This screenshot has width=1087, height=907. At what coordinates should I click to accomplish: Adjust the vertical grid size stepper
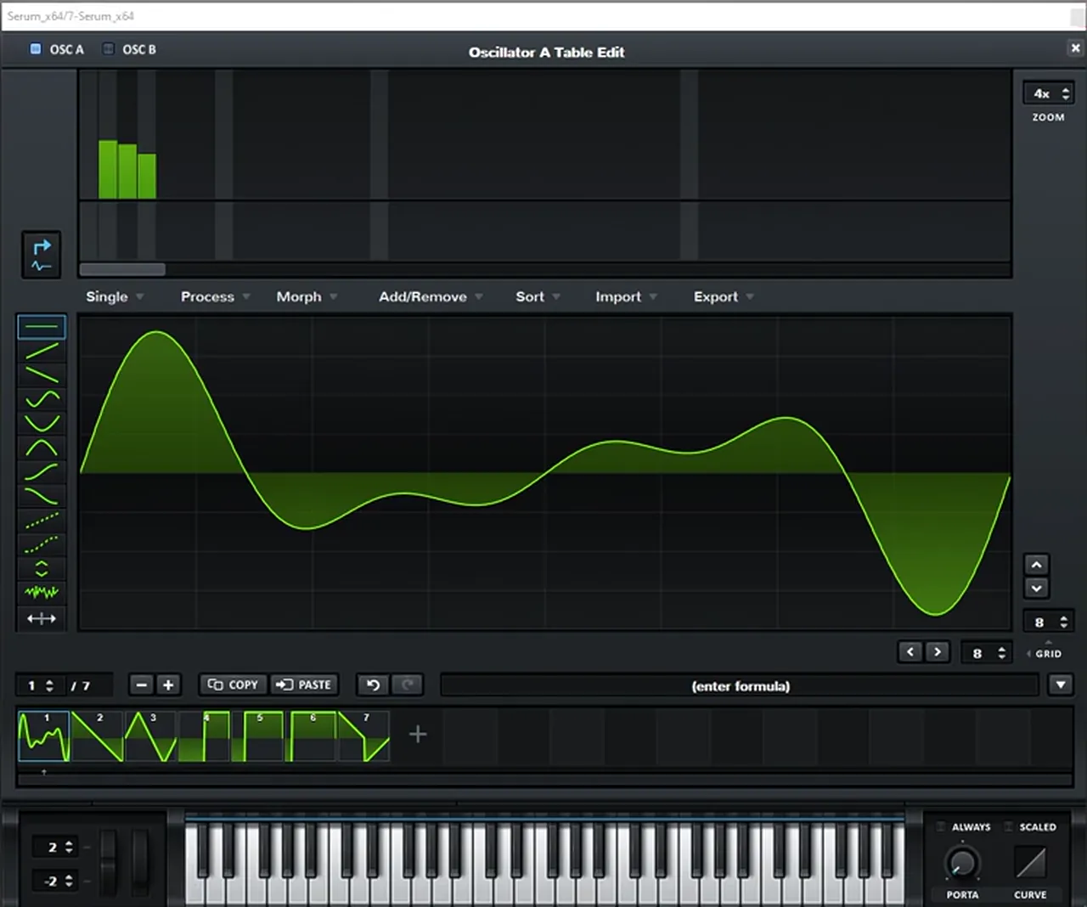tap(1050, 622)
